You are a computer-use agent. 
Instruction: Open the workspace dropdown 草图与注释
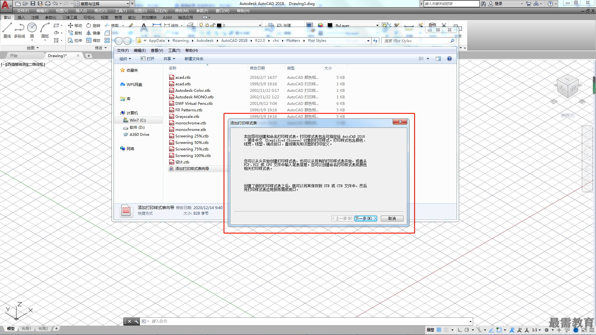[102, 4]
